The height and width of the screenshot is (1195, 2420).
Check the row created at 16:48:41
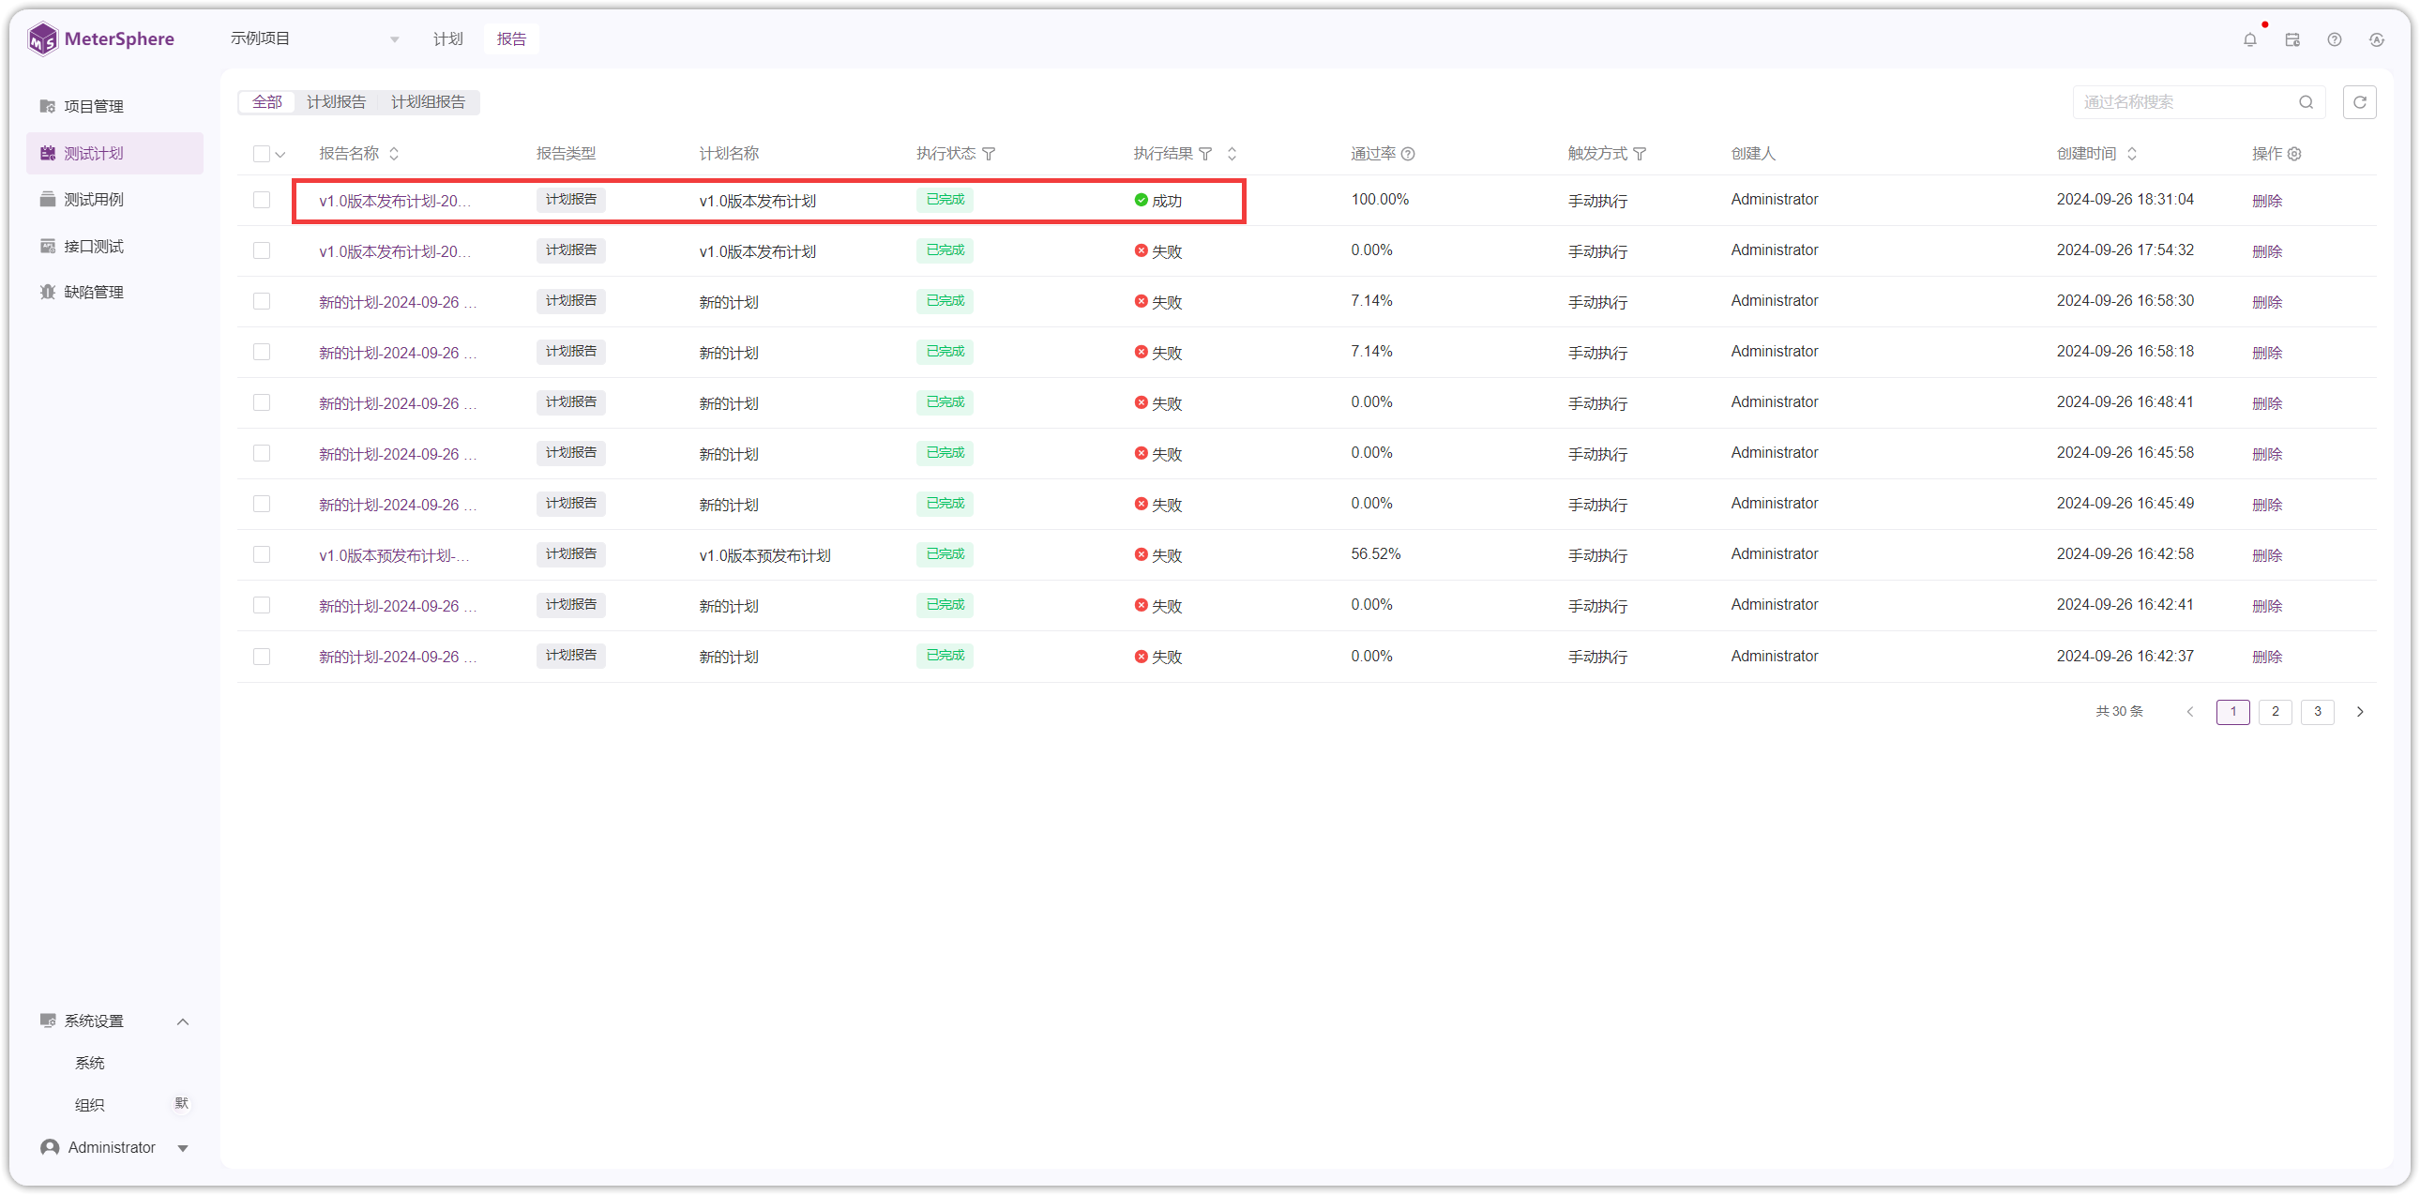tap(261, 403)
